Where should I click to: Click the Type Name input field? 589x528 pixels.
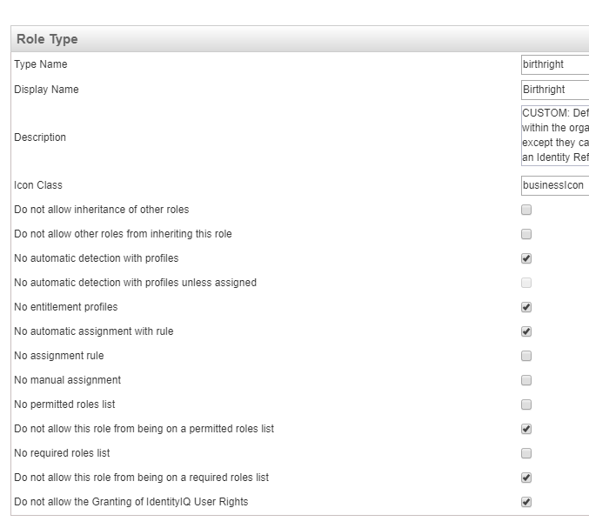[x=554, y=64]
